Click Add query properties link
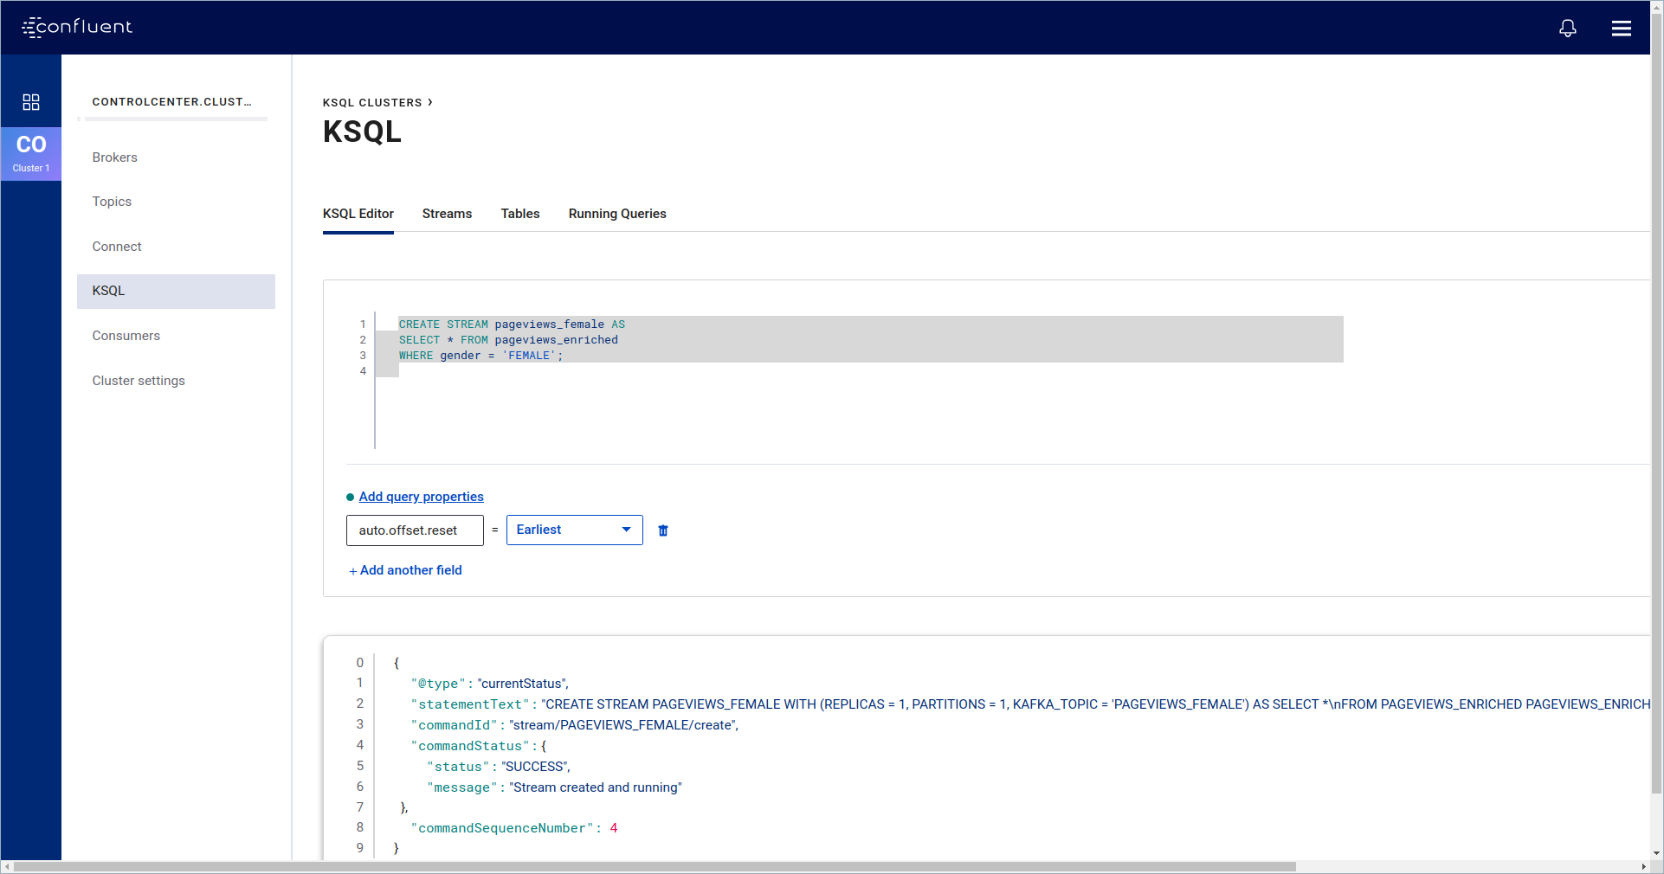The width and height of the screenshot is (1664, 874). [421, 497]
